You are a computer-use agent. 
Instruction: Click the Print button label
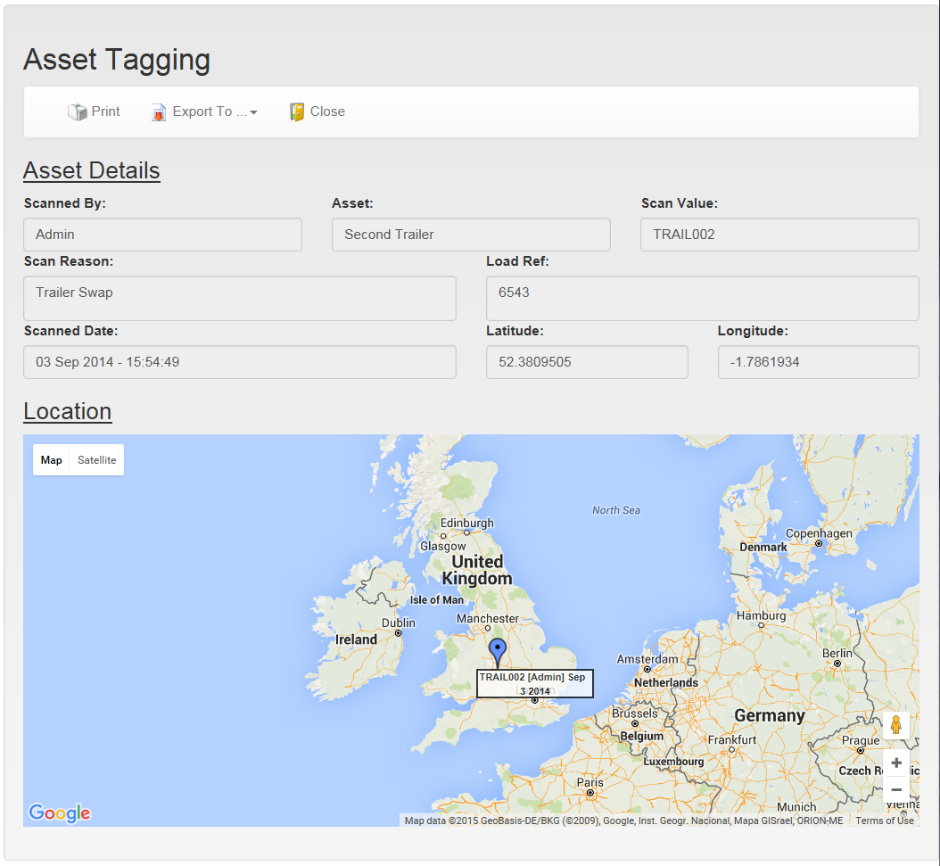coord(105,111)
